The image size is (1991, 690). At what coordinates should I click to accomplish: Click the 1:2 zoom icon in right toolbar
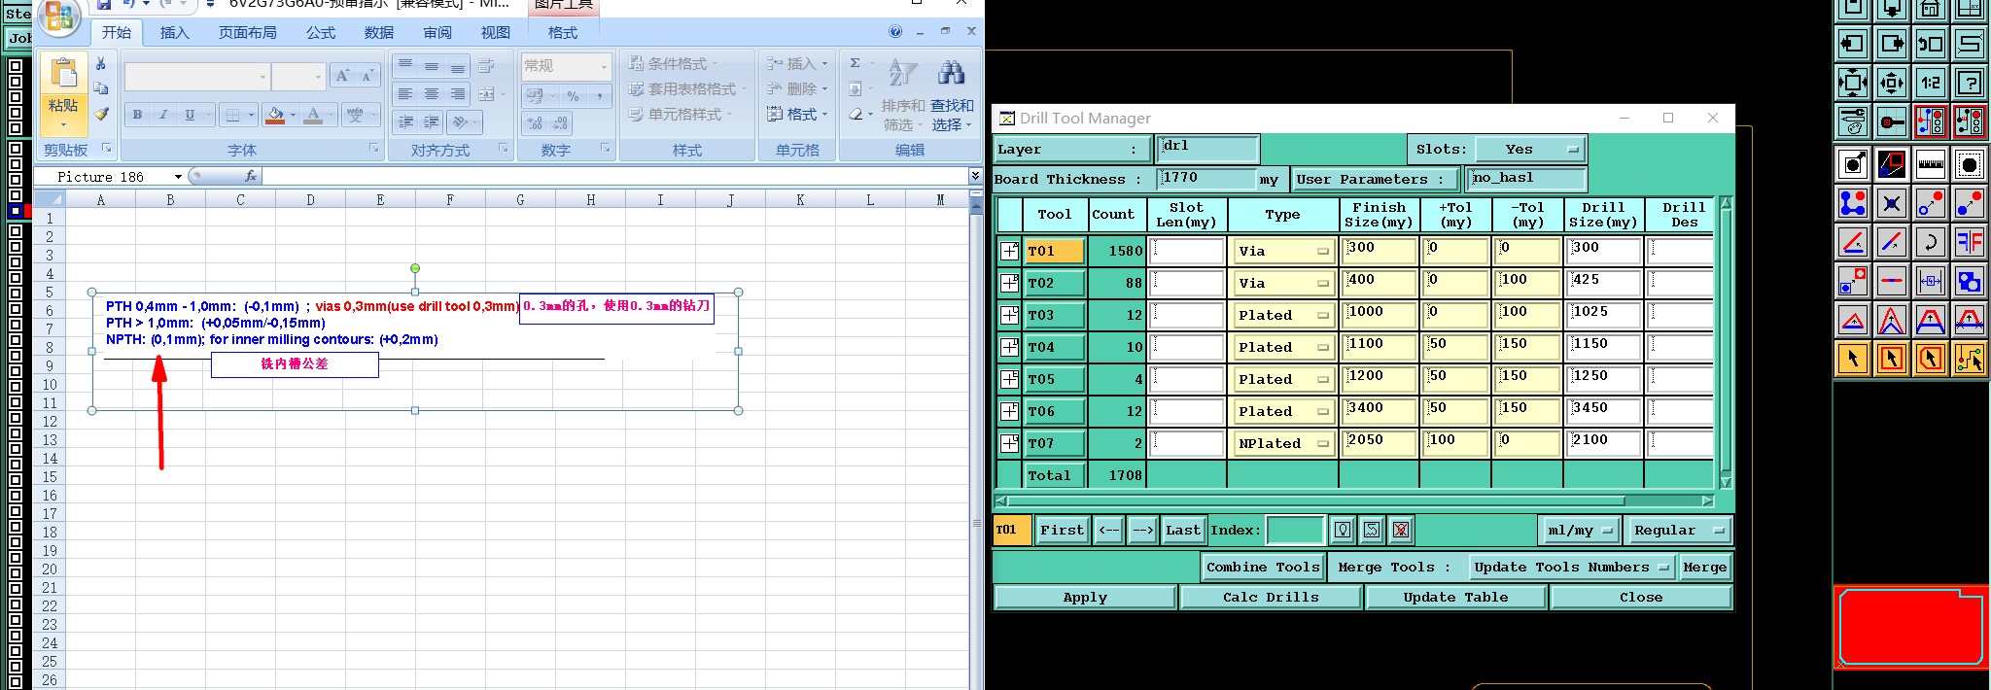pyautogui.click(x=1930, y=83)
